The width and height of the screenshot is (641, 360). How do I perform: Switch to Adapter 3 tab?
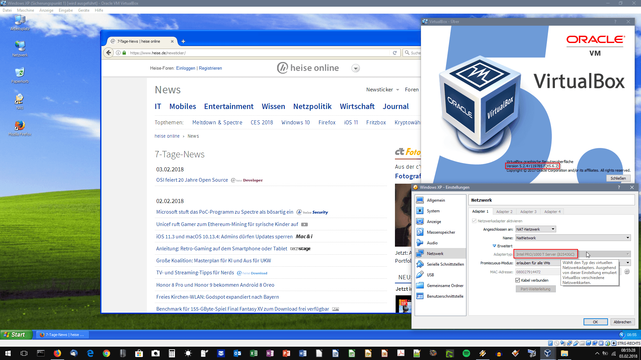tap(528, 212)
